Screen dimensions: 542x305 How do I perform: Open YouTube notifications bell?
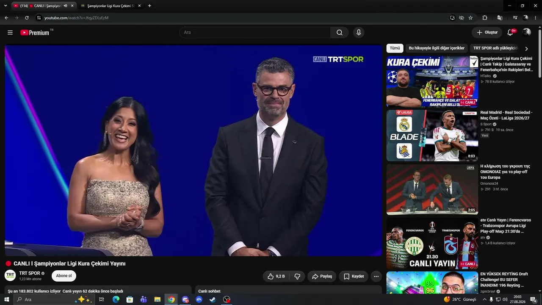pyautogui.click(x=511, y=33)
